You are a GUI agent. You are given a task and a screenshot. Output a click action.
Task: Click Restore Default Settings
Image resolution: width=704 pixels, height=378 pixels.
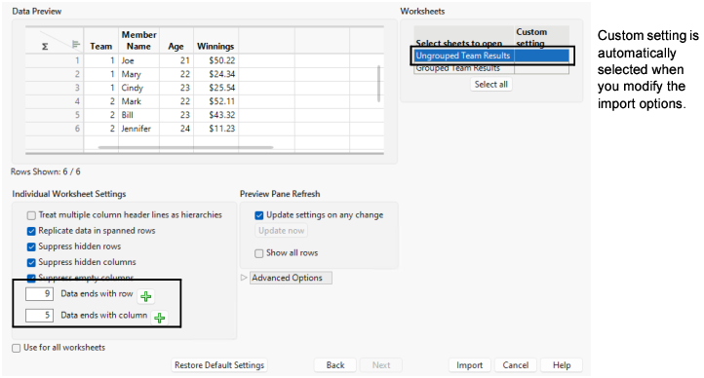point(219,365)
